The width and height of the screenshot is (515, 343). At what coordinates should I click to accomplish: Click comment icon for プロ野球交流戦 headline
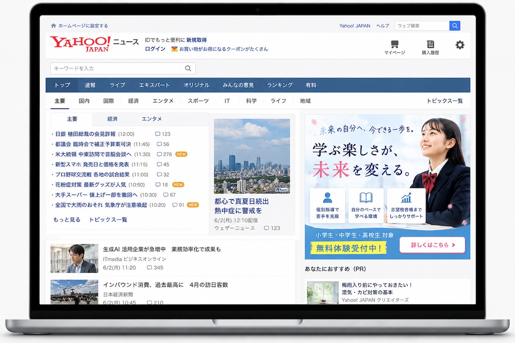click(x=159, y=175)
